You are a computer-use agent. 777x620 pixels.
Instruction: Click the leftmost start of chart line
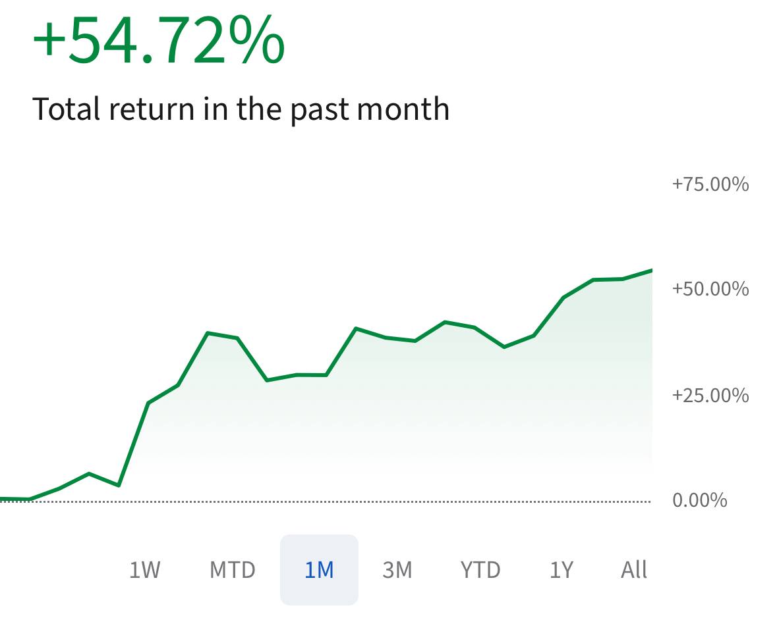(x=3, y=499)
